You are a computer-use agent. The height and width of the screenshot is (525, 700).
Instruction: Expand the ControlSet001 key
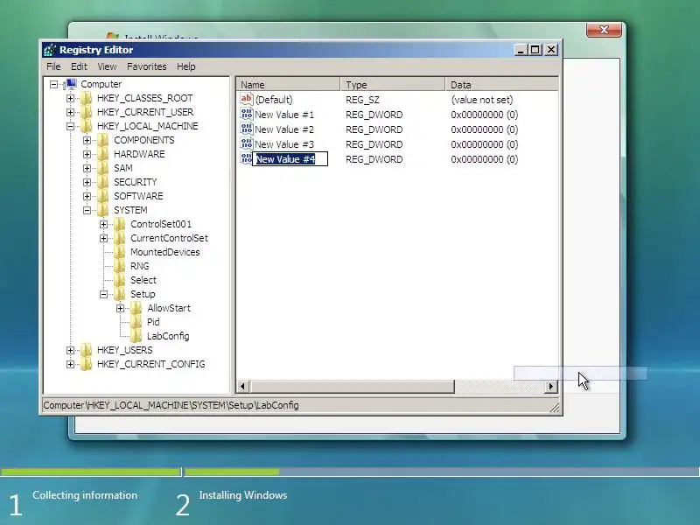click(103, 224)
